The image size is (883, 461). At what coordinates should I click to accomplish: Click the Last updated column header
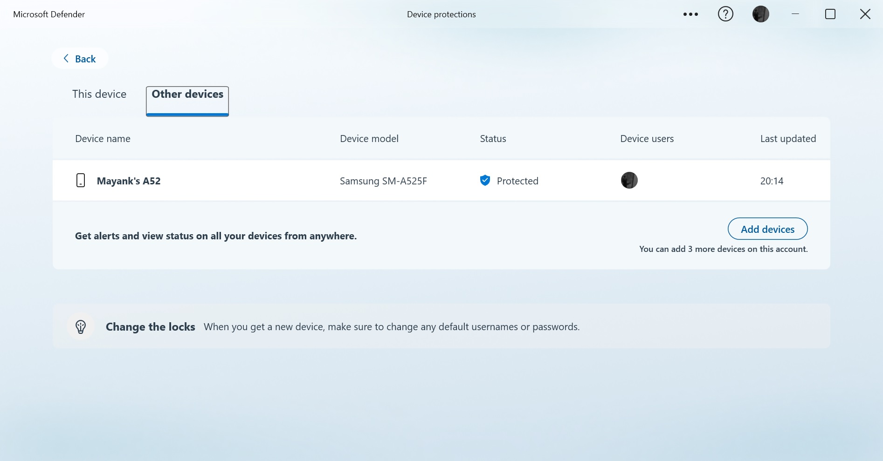pos(788,139)
